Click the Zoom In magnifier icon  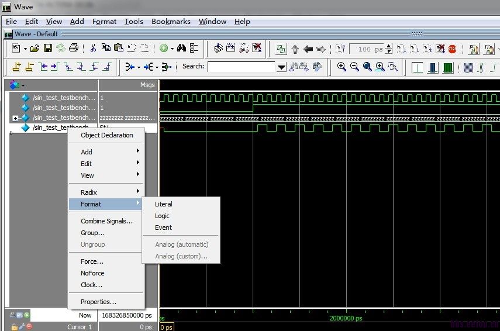342,67
